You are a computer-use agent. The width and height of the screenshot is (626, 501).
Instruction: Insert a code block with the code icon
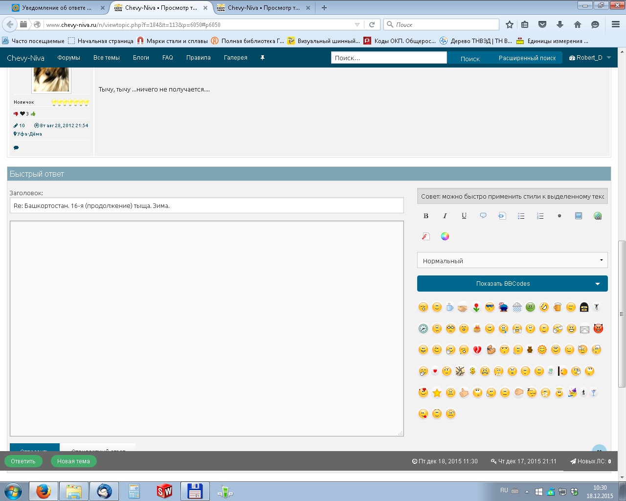click(x=502, y=216)
